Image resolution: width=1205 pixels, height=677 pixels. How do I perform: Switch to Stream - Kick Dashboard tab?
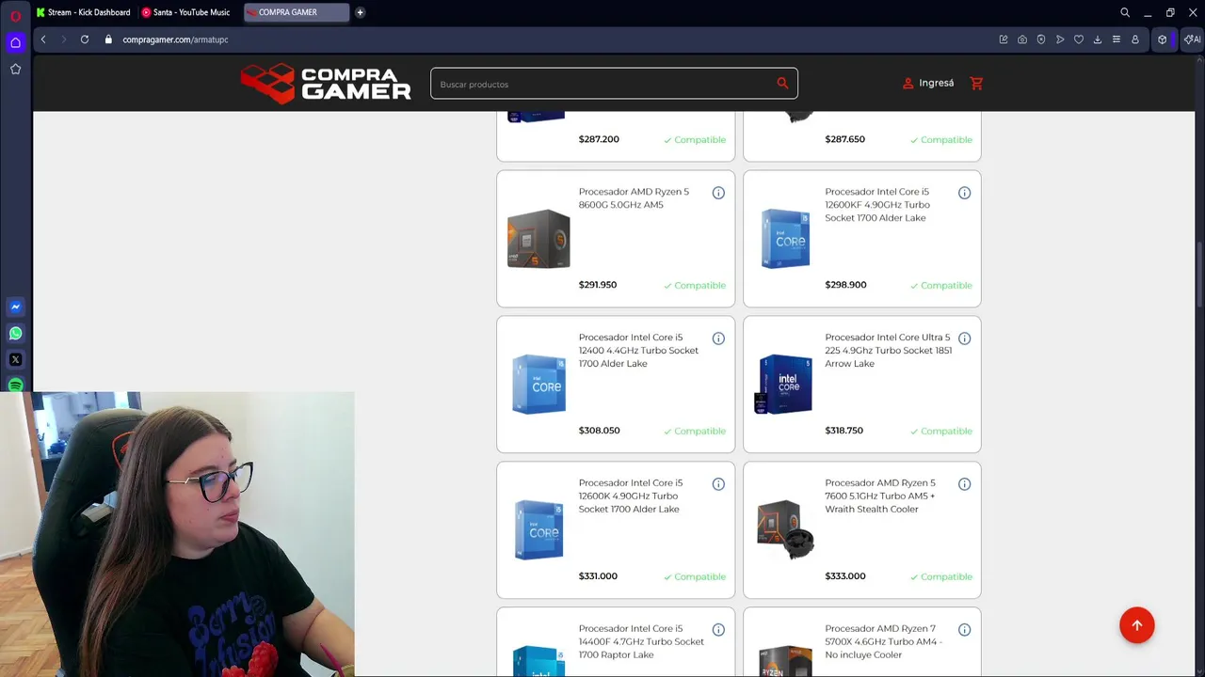click(83, 12)
